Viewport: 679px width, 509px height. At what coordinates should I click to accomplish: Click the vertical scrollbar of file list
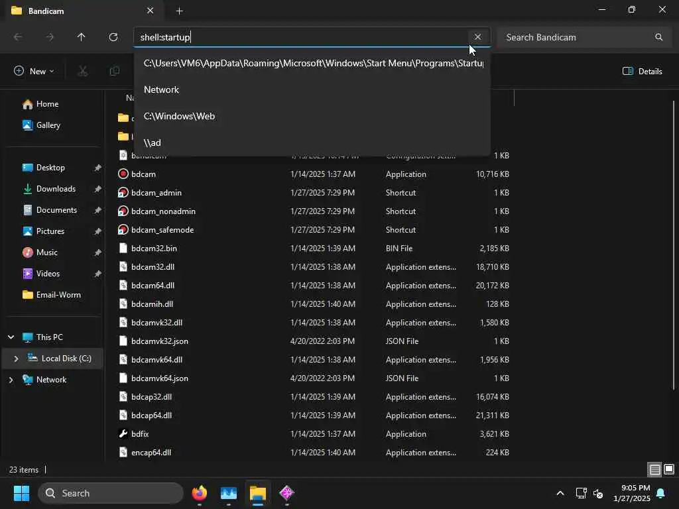pos(674,245)
